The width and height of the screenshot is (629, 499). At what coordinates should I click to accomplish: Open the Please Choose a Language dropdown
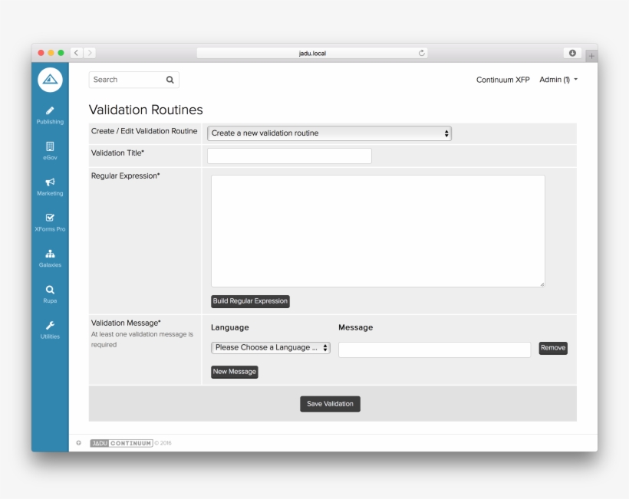click(x=270, y=347)
